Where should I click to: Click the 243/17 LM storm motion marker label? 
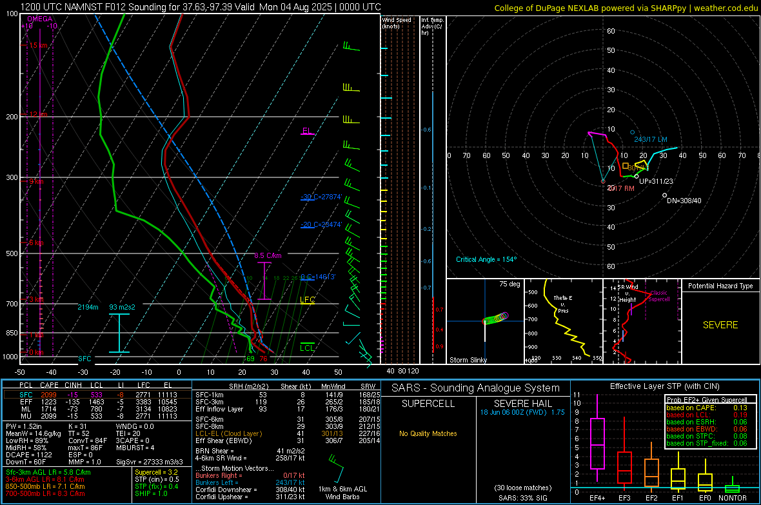(651, 139)
